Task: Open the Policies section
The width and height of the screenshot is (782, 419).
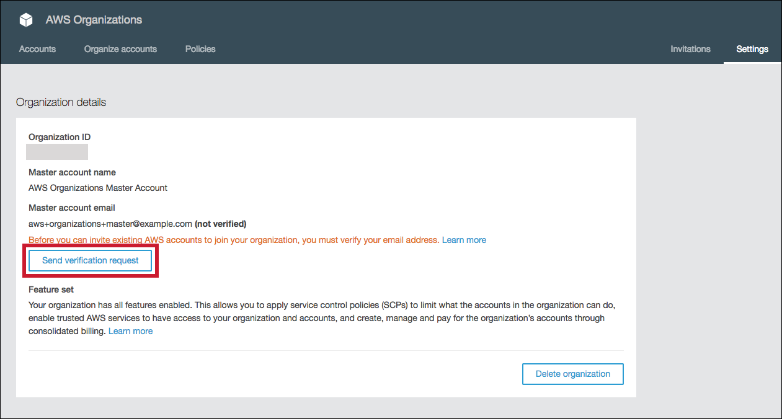Action: (x=200, y=49)
